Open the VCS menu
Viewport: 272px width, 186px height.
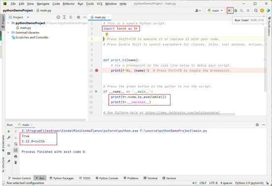(100, 3)
